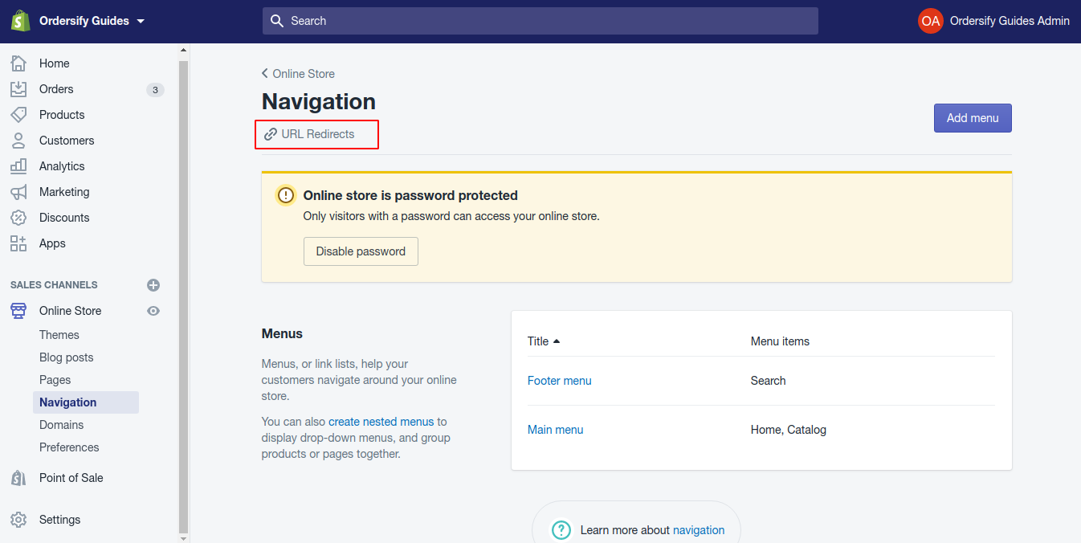Click the Apps grid icon
1081x543 pixels.
click(x=18, y=243)
